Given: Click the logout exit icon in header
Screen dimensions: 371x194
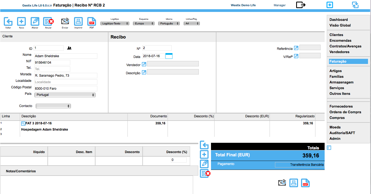Looking at the screenshot, I should click(x=301, y=5).
